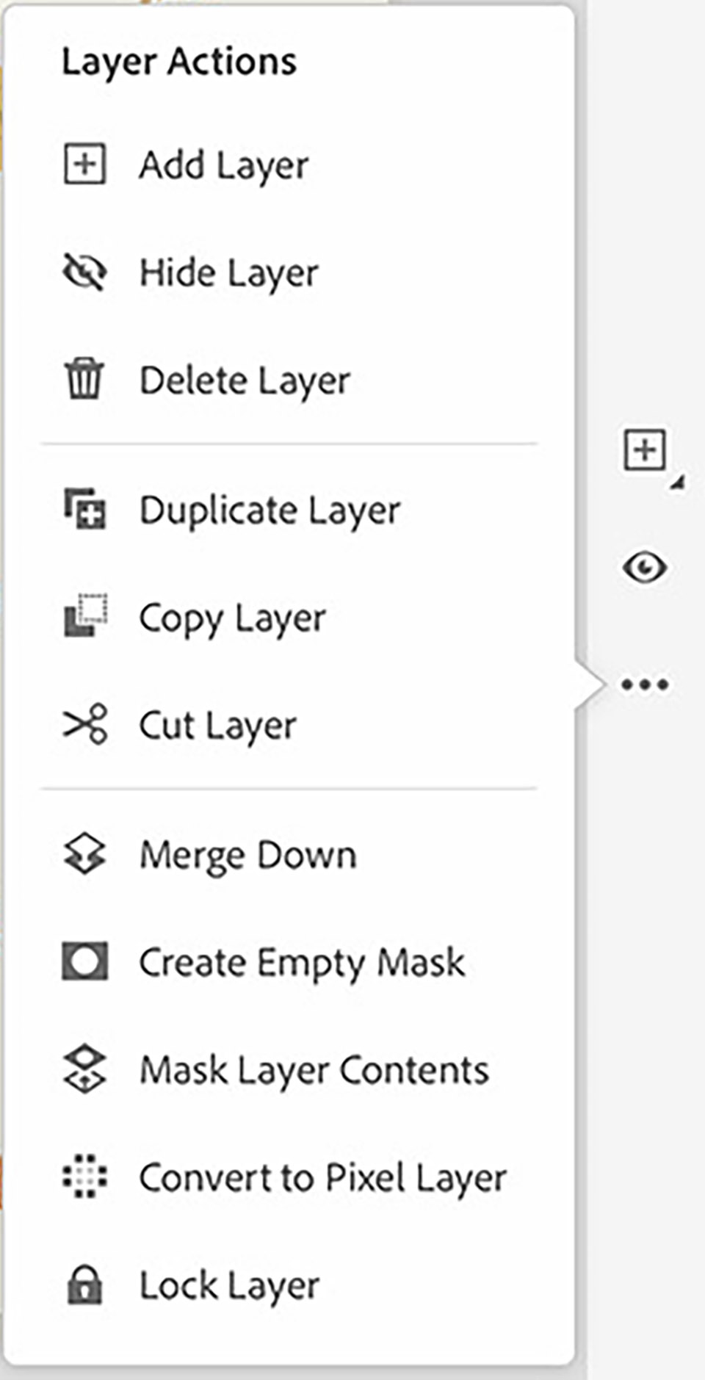Image resolution: width=705 pixels, height=1380 pixels.
Task: Select the Copy Layer icon
Action: 87,616
